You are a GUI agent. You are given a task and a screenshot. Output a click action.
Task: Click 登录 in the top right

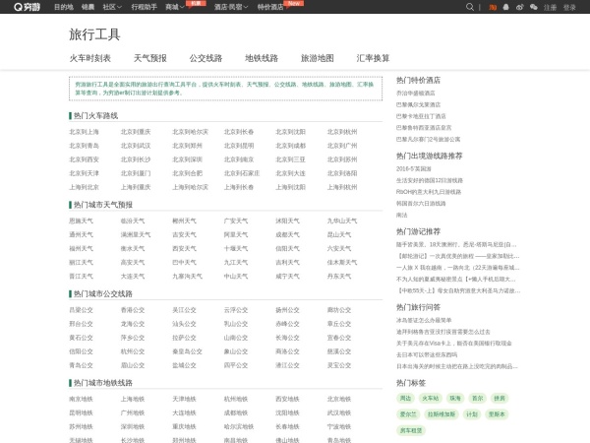569,6
